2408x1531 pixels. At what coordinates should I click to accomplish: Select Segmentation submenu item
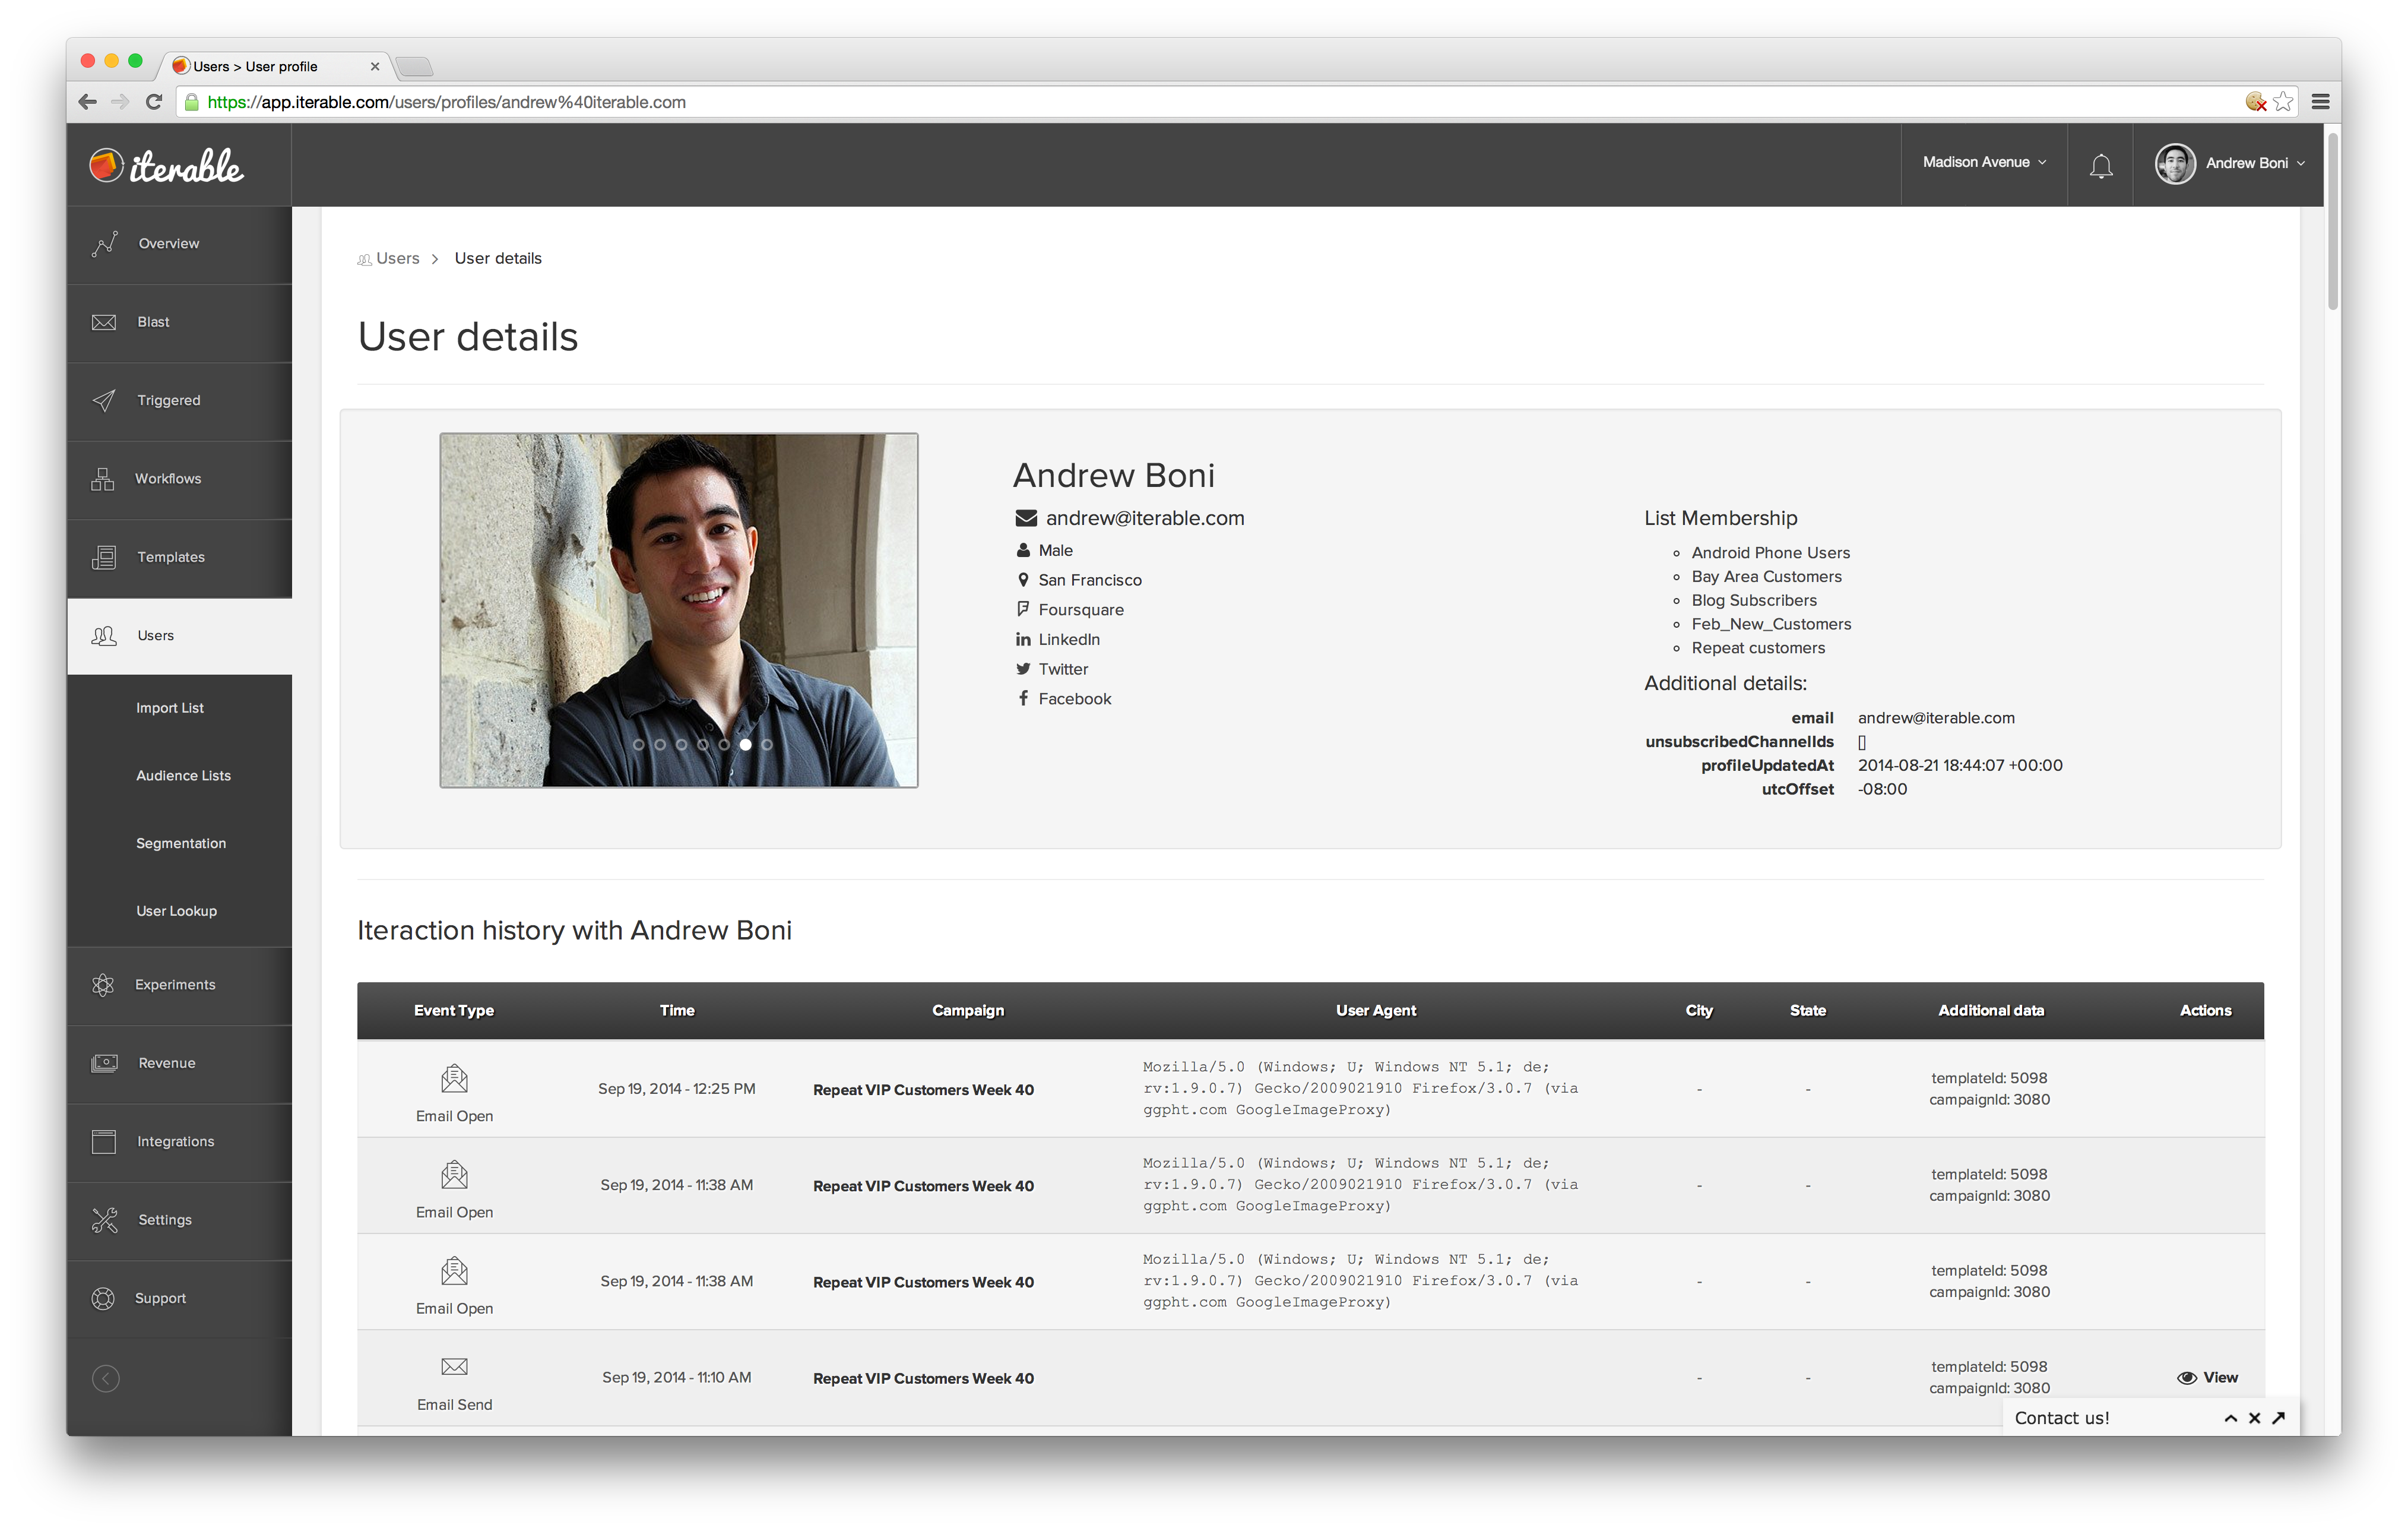[x=181, y=843]
